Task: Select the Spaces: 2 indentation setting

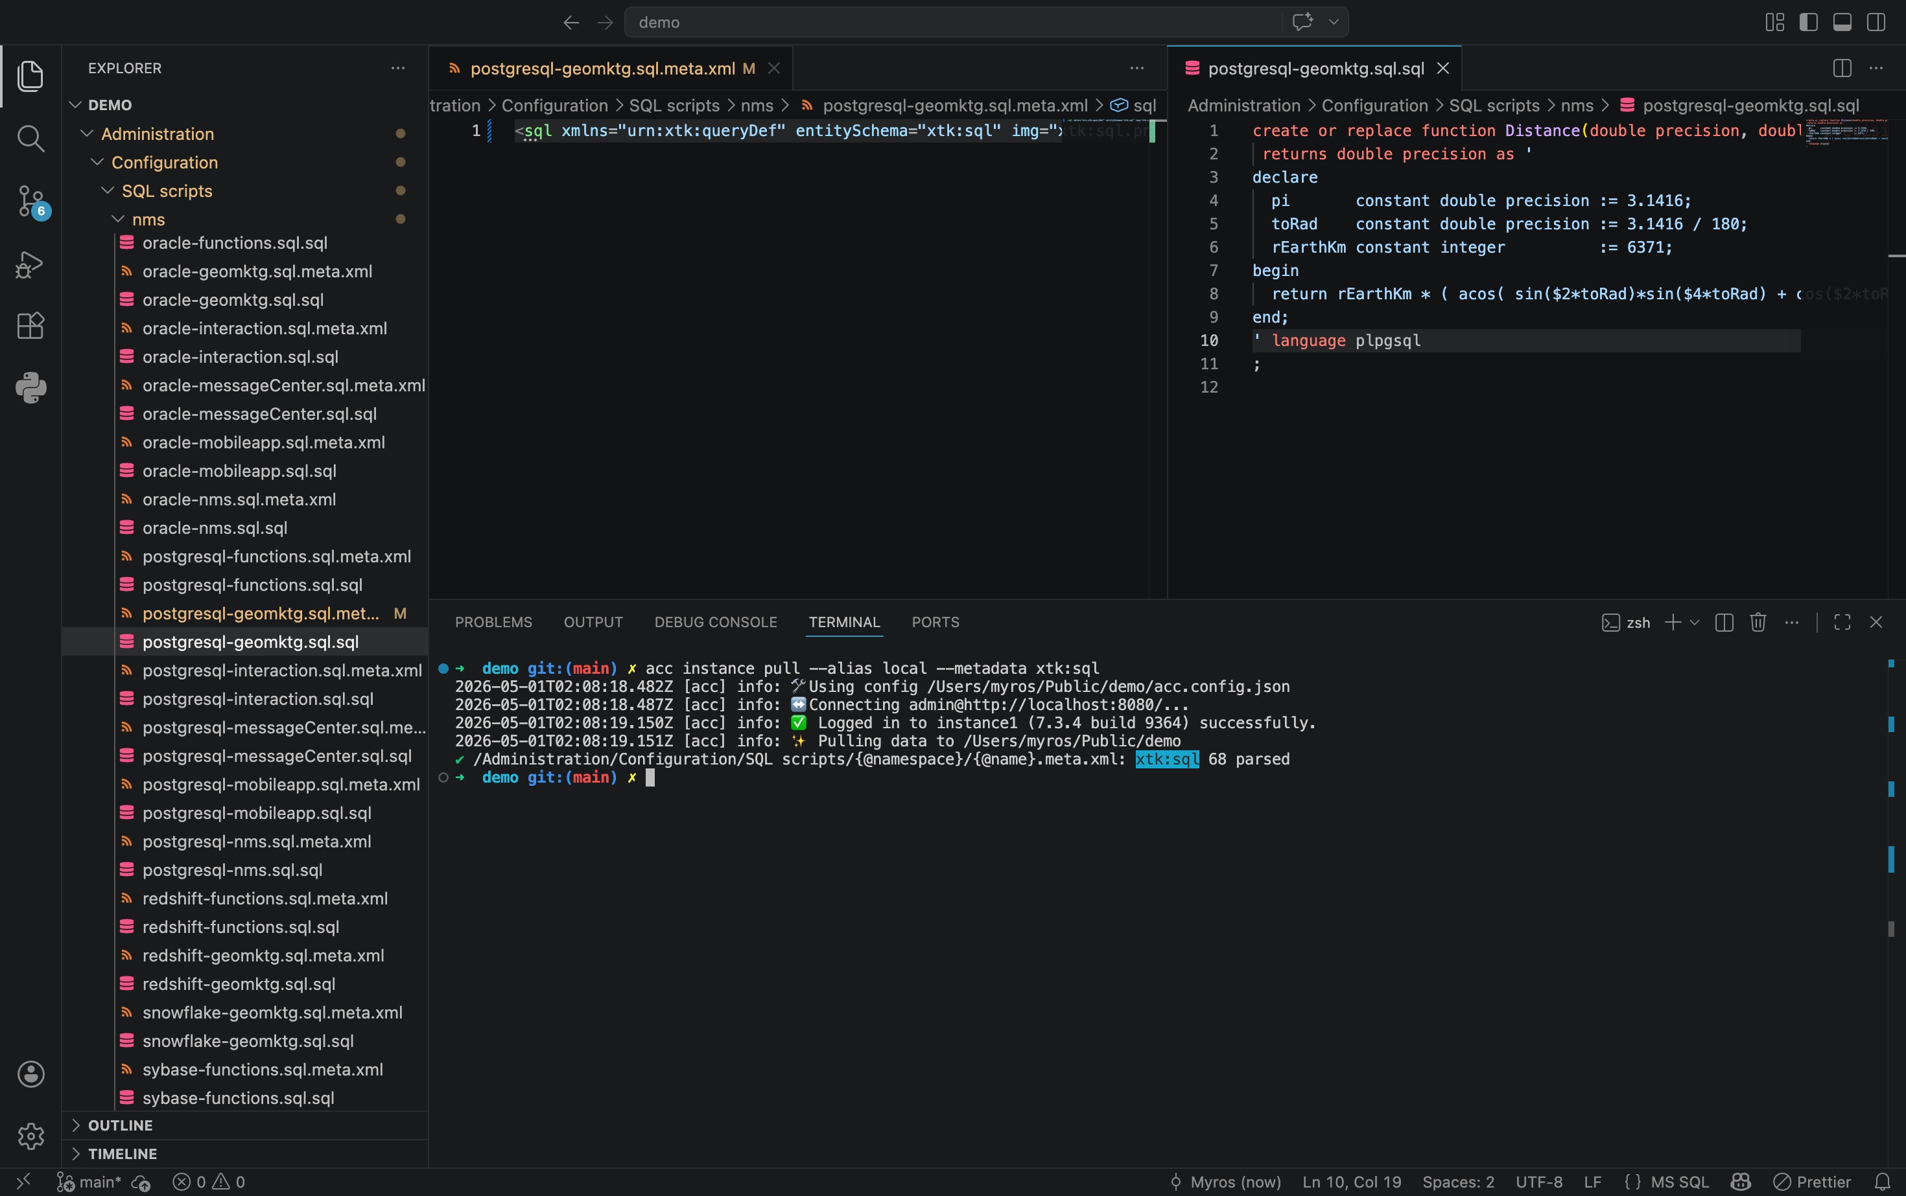Action: pos(1458,1182)
